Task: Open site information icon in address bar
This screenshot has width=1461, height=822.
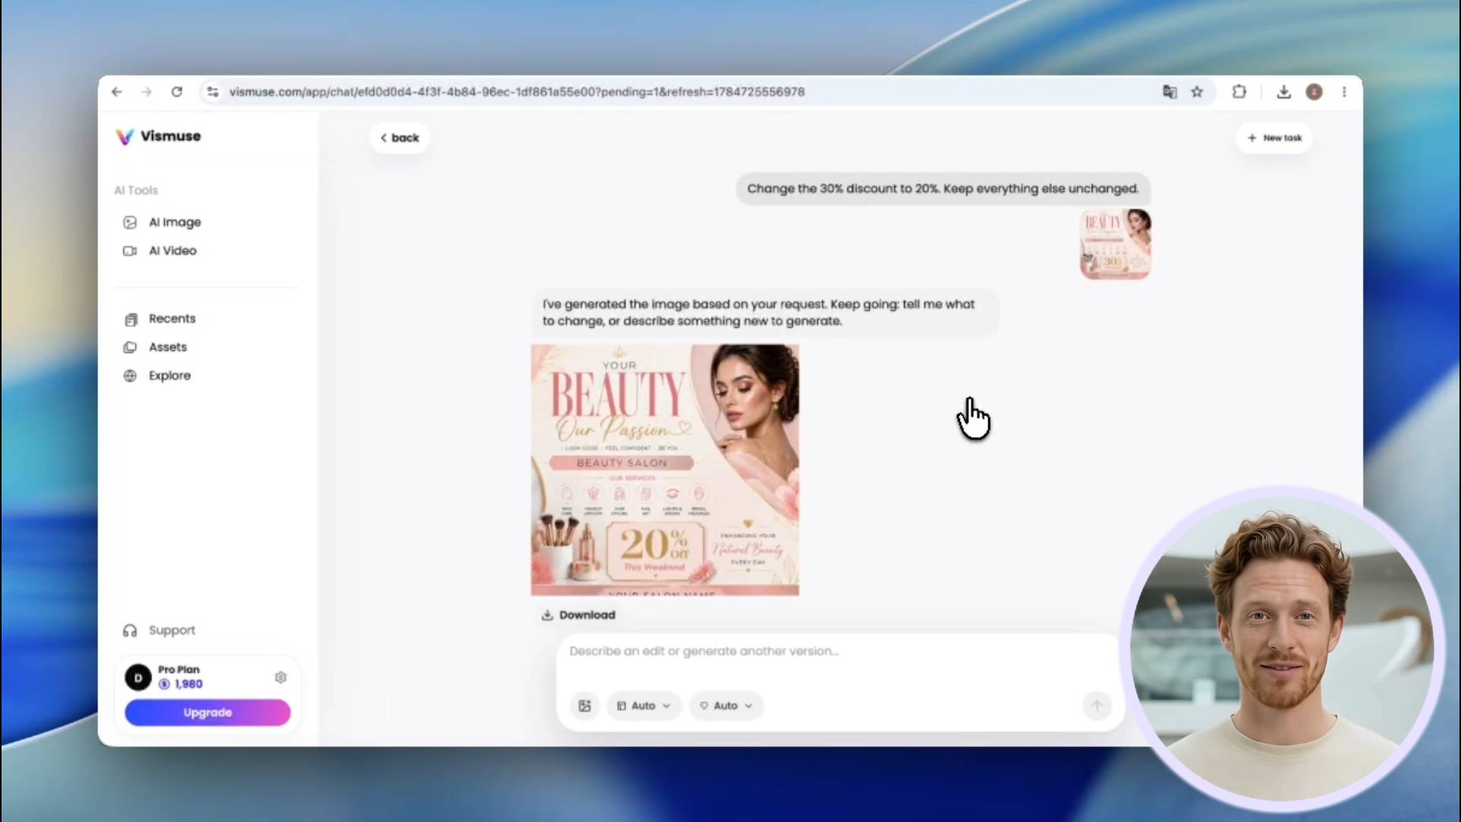Action: tap(212, 91)
